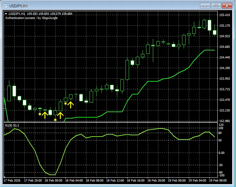Close the USDJPY,H1 chart window
This screenshot has width=236, height=187.
[227, 5]
